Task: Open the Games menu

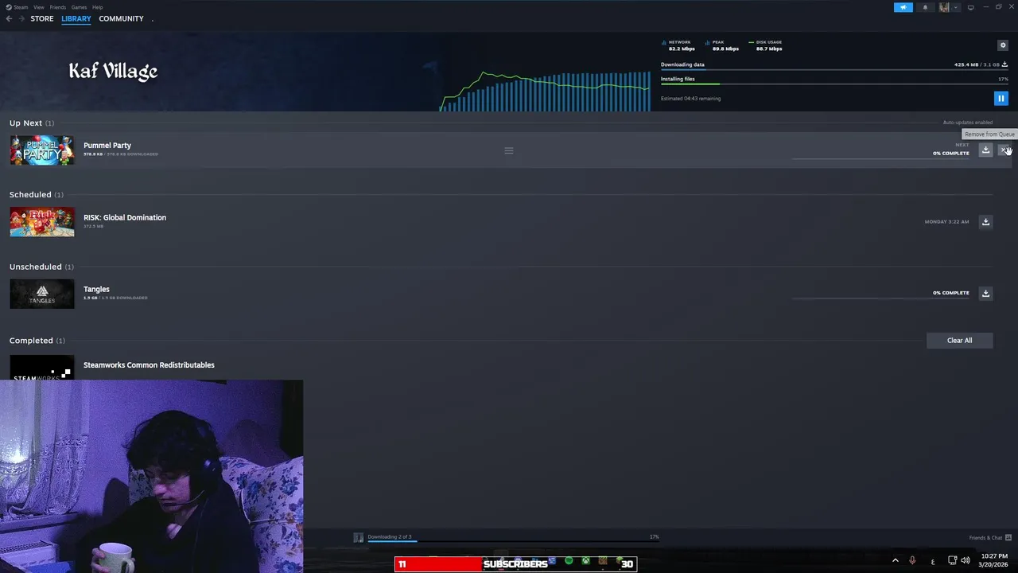Action: point(80,7)
